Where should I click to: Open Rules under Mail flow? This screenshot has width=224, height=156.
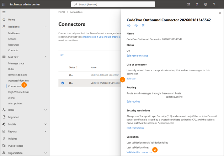point(11,69)
